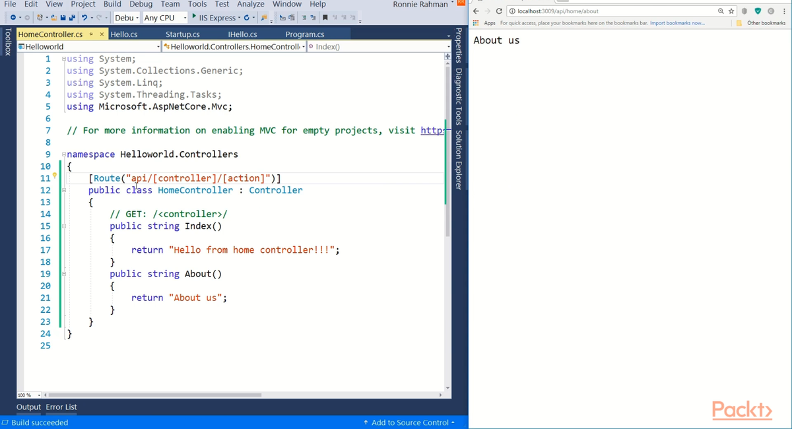Collapse the namespace block at line 9
The width and height of the screenshot is (792, 429).
63,154
